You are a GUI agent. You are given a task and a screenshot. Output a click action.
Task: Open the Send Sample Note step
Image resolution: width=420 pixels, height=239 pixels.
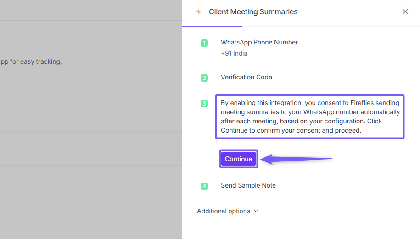[248, 185]
